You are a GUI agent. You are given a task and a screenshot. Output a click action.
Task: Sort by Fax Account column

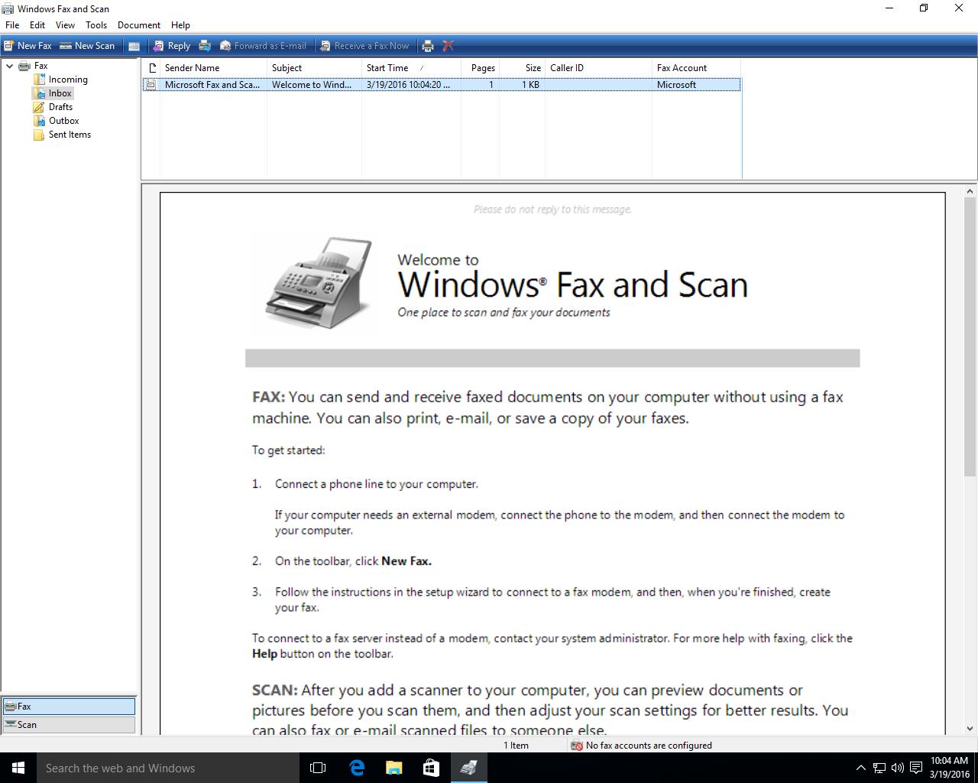(696, 68)
